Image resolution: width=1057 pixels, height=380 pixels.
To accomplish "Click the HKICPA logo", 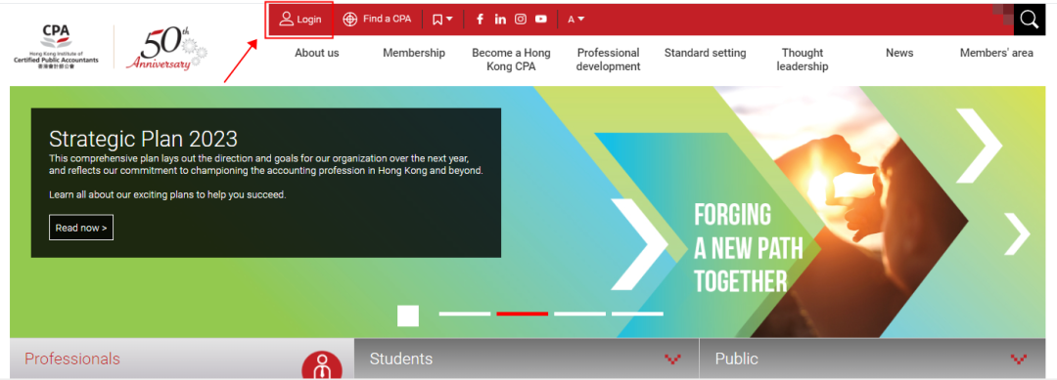I will pyautogui.click(x=56, y=47).
